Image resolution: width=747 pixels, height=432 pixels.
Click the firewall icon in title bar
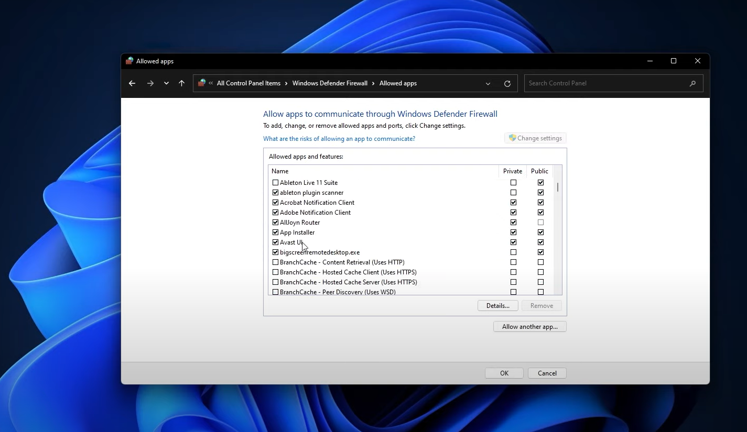pyautogui.click(x=129, y=61)
